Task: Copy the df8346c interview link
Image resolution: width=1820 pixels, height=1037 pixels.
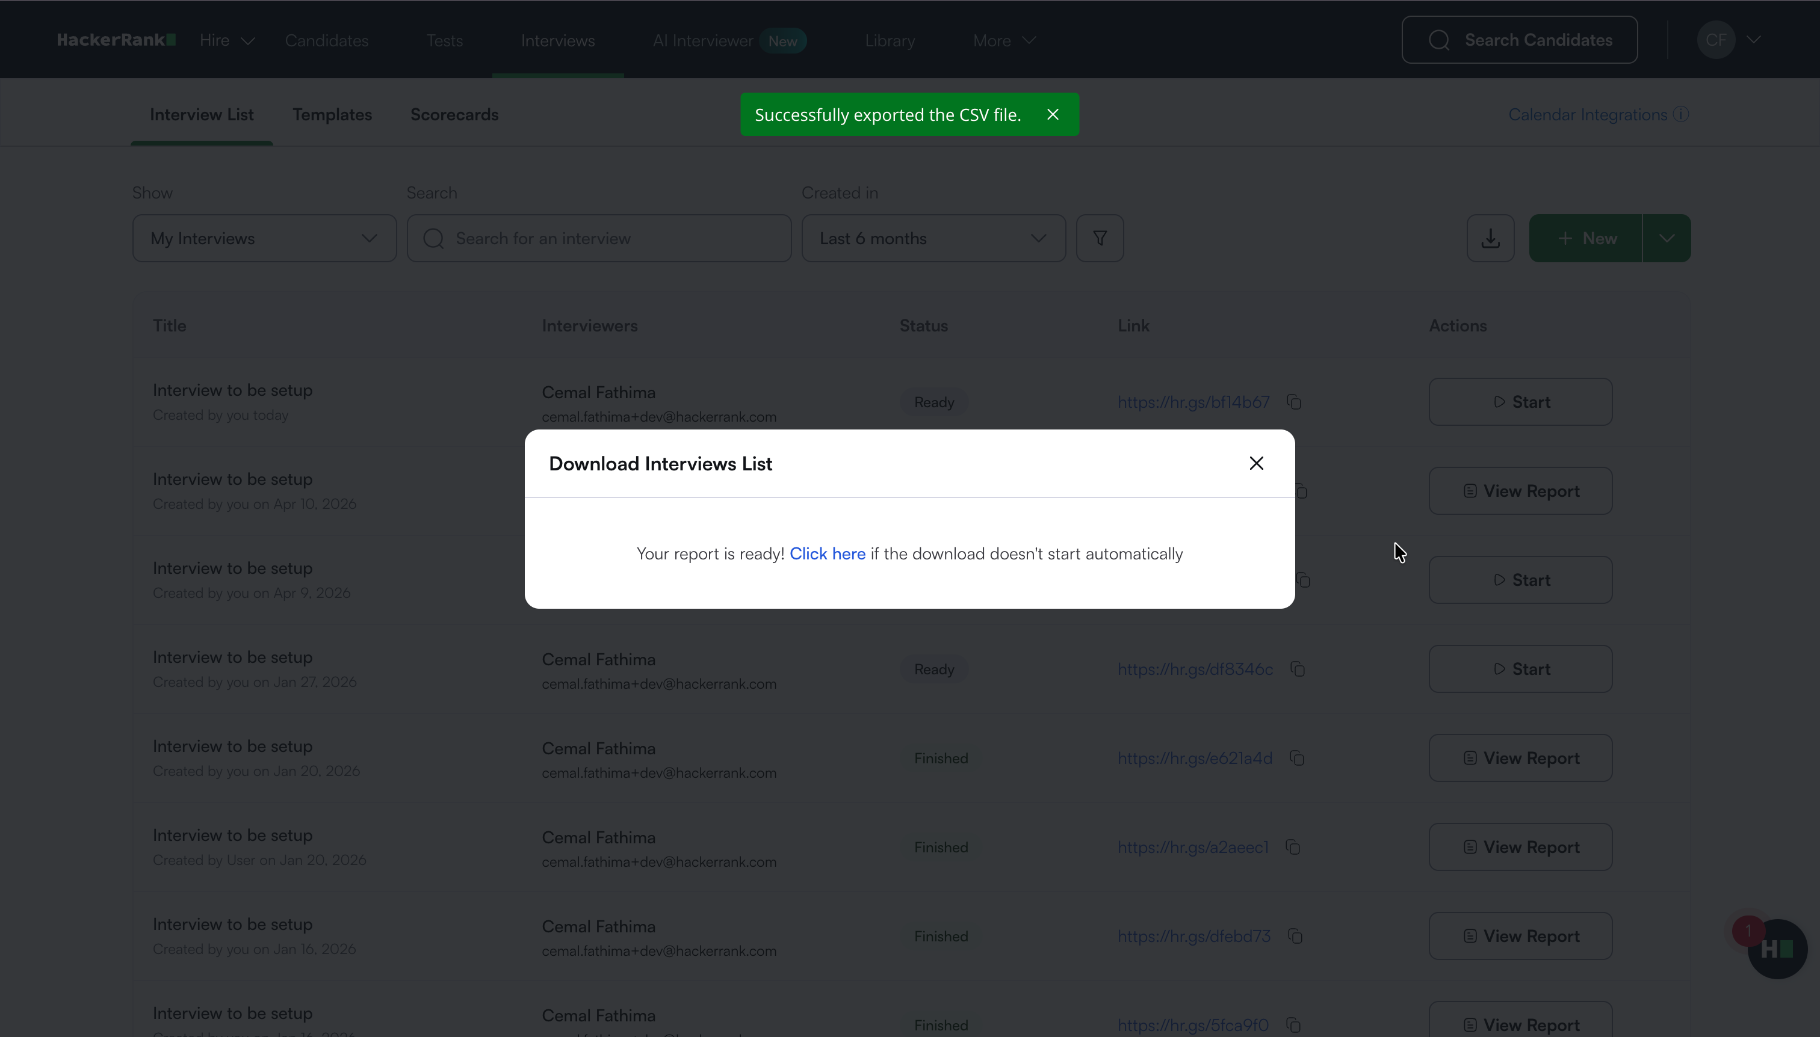Action: click(x=1298, y=669)
